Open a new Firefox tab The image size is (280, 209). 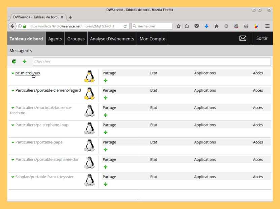click(x=71, y=17)
